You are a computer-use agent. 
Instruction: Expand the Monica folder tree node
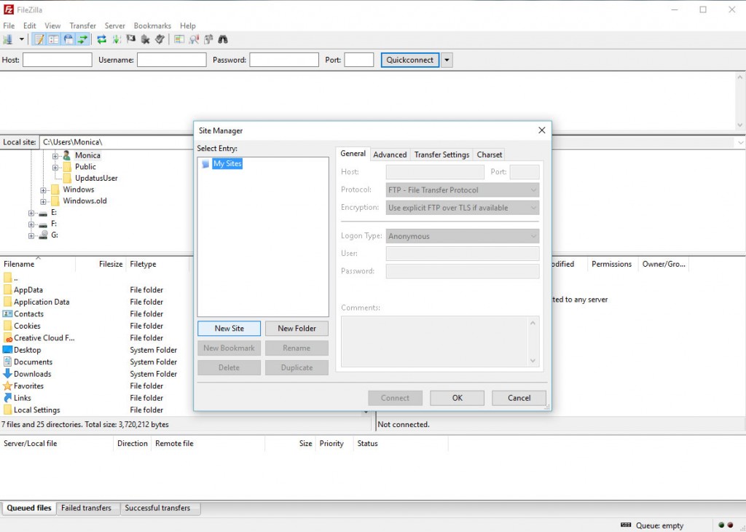pyautogui.click(x=55, y=156)
